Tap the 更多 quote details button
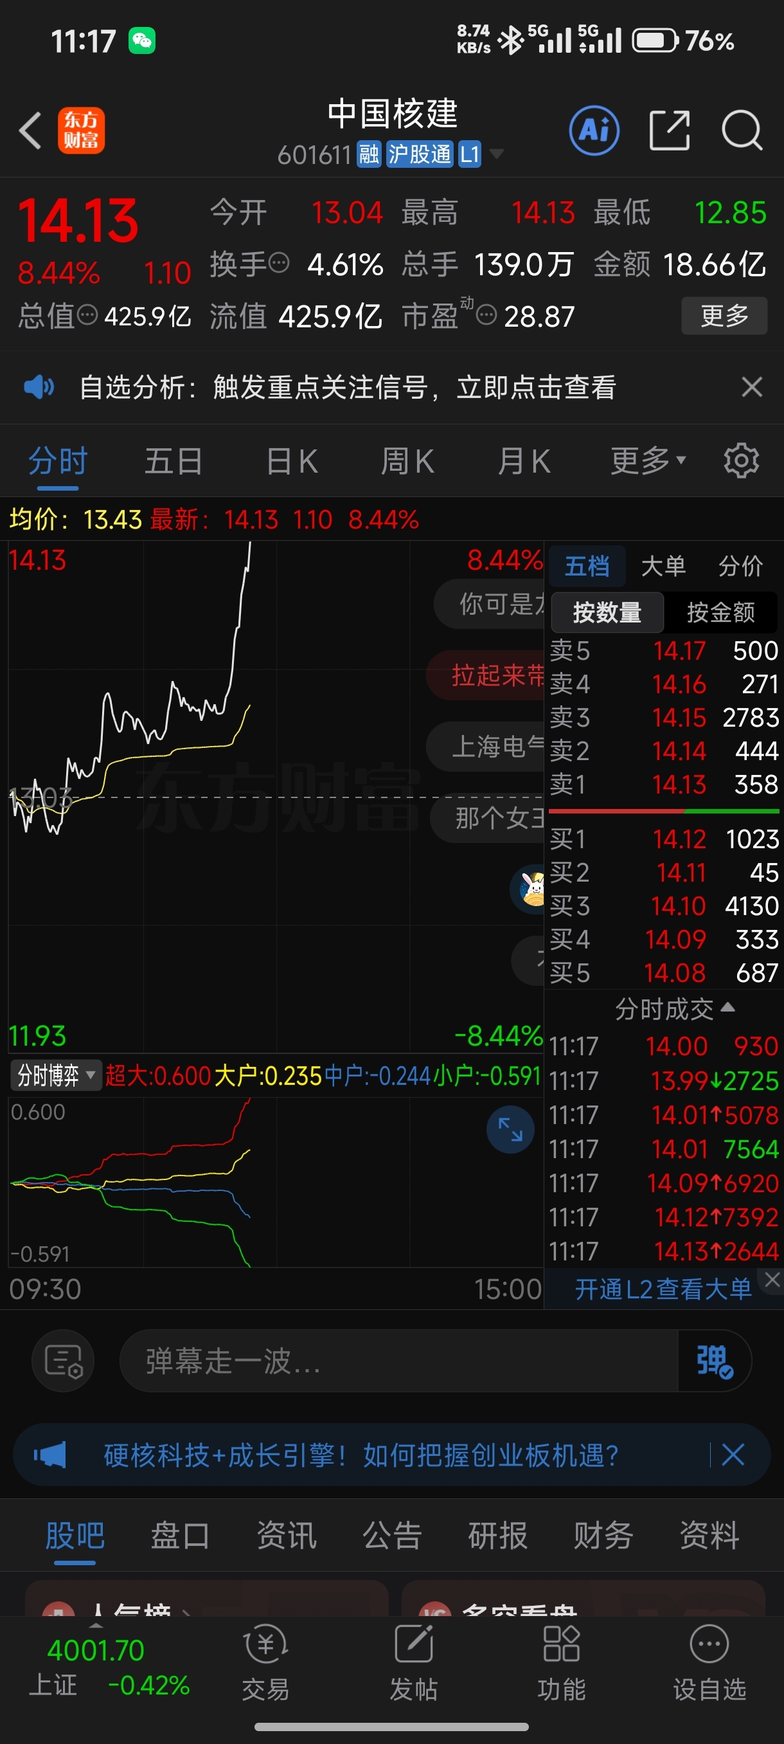 pos(724,316)
